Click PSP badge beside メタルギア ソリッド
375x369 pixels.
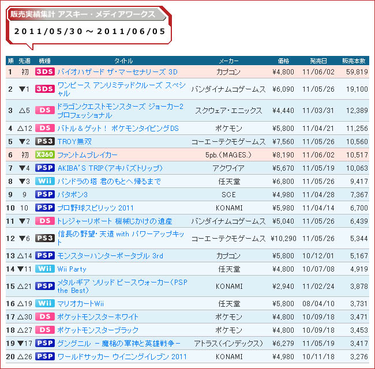point(45,286)
